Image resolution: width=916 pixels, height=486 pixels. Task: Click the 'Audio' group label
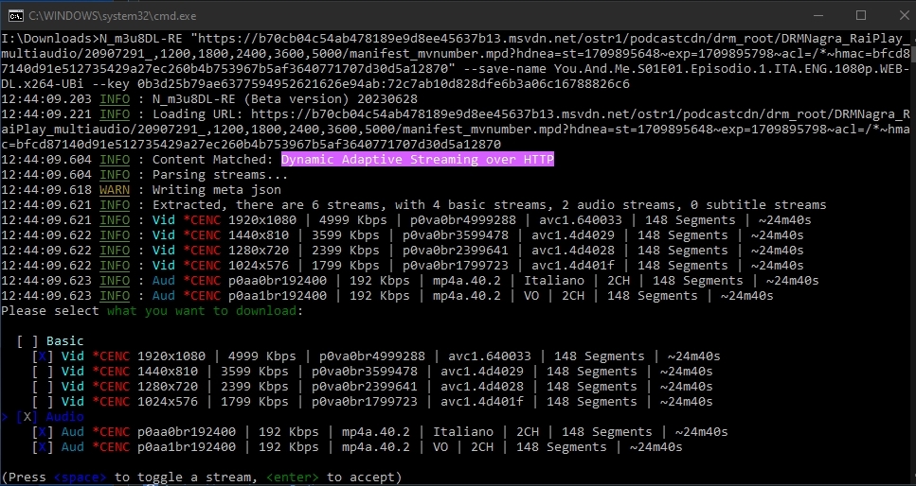tap(64, 417)
